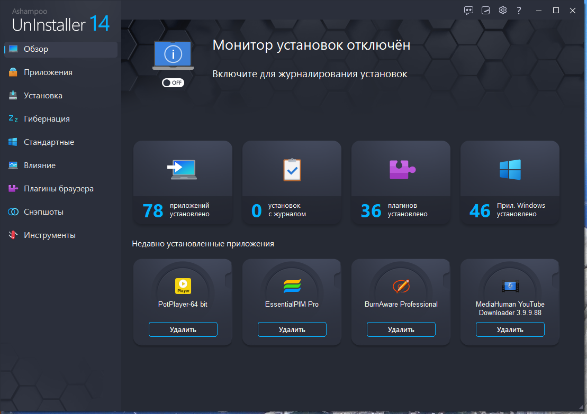Image resolution: width=587 pixels, height=414 pixels.
Task: Click the EssentialPIM Pro app name
Action: [292, 305]
